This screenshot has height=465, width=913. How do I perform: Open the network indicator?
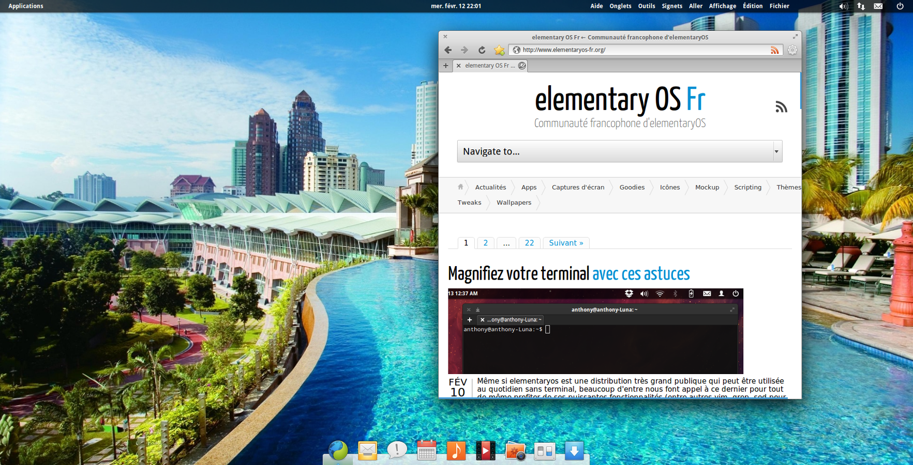[x=861, y=6]
